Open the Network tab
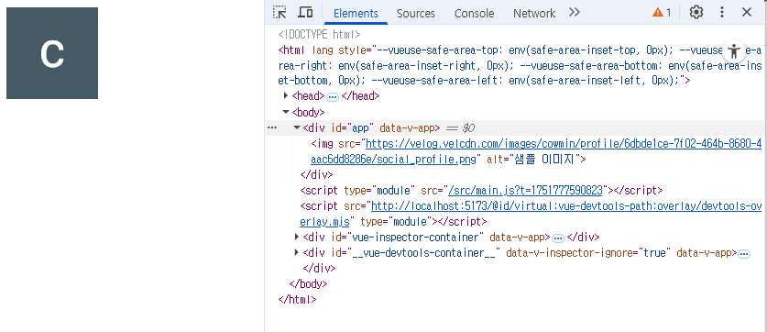The image size is (767, 332). 534,13
